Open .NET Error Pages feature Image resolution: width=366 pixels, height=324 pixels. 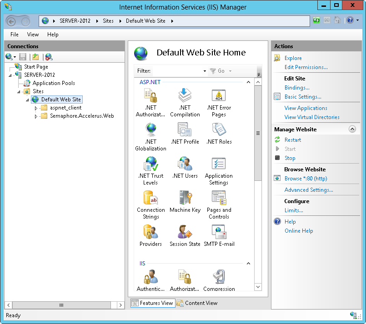pos(219,103)
